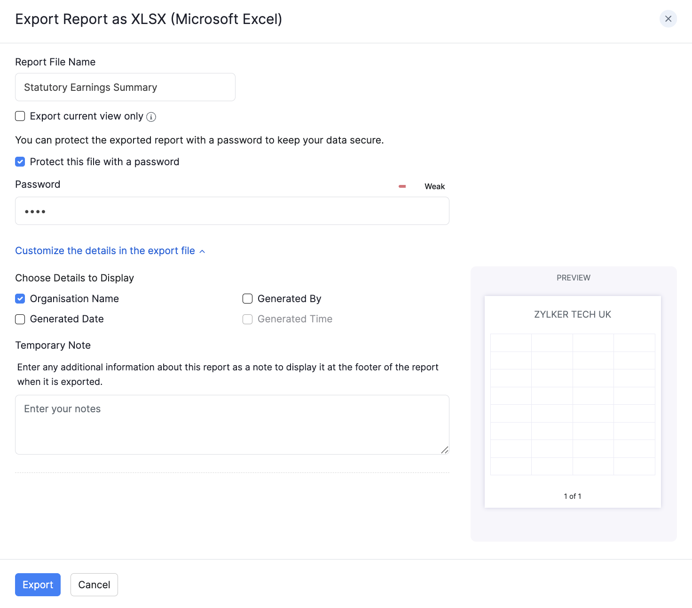
Task: Close the export dialog with the X icon
Action: [x=668, y=19]
